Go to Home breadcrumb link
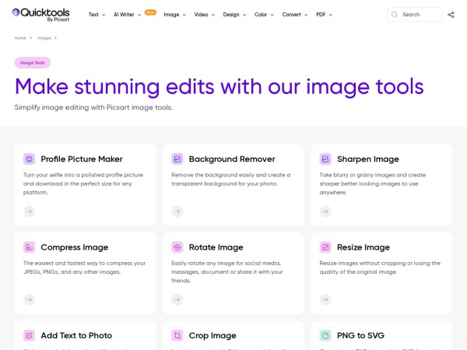The image size is (467, 350). (x=20, y=37)
